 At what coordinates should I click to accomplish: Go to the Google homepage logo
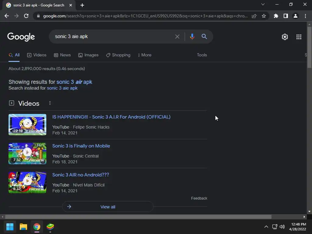tap(21, 37)
